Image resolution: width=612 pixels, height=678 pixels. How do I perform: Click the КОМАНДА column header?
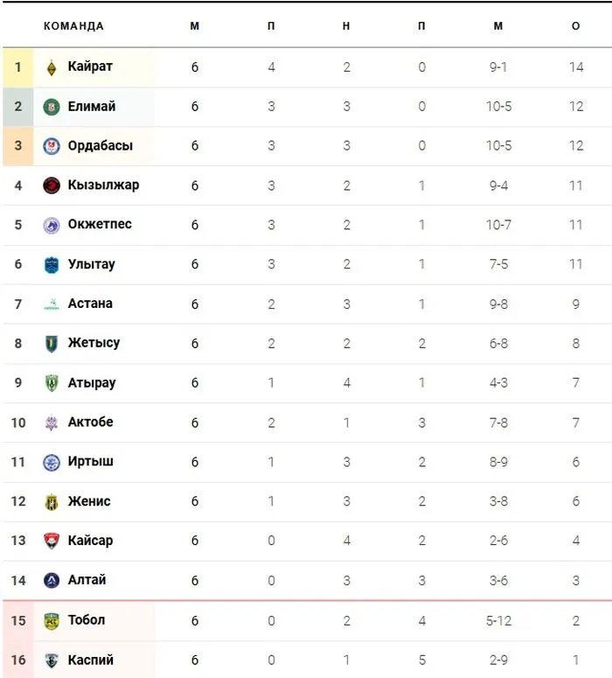73,26
